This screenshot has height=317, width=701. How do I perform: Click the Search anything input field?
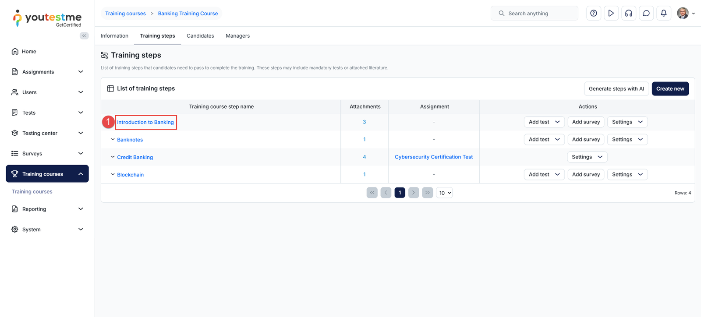click(x=535, y=14)
